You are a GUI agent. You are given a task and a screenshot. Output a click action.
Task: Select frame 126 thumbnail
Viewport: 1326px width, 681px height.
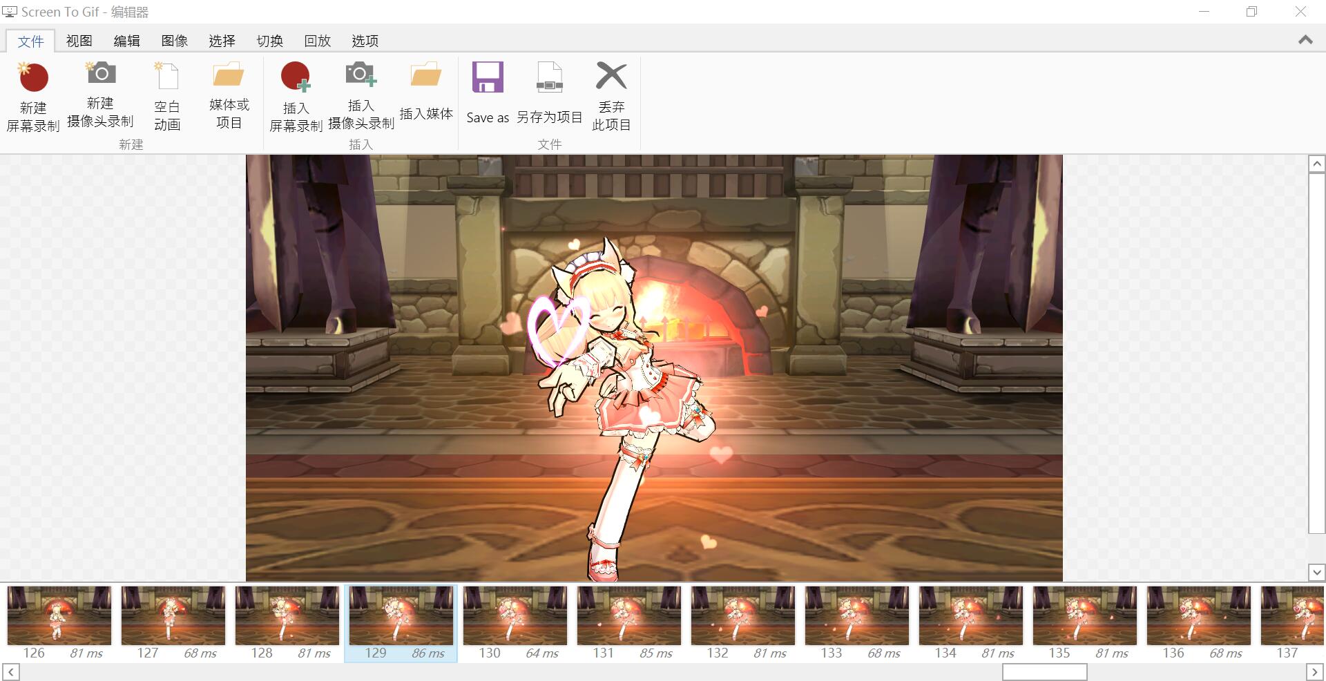pos(59,615)
